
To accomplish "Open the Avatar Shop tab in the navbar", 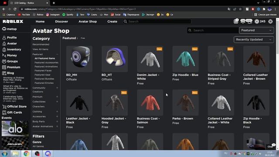I will tap(88, 21).
